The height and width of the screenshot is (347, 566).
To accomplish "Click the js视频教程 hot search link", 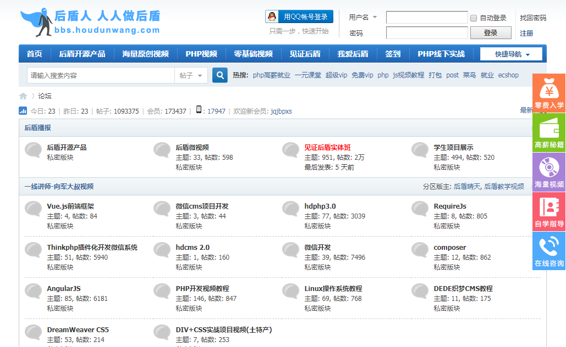I will [x=409, y=75].
